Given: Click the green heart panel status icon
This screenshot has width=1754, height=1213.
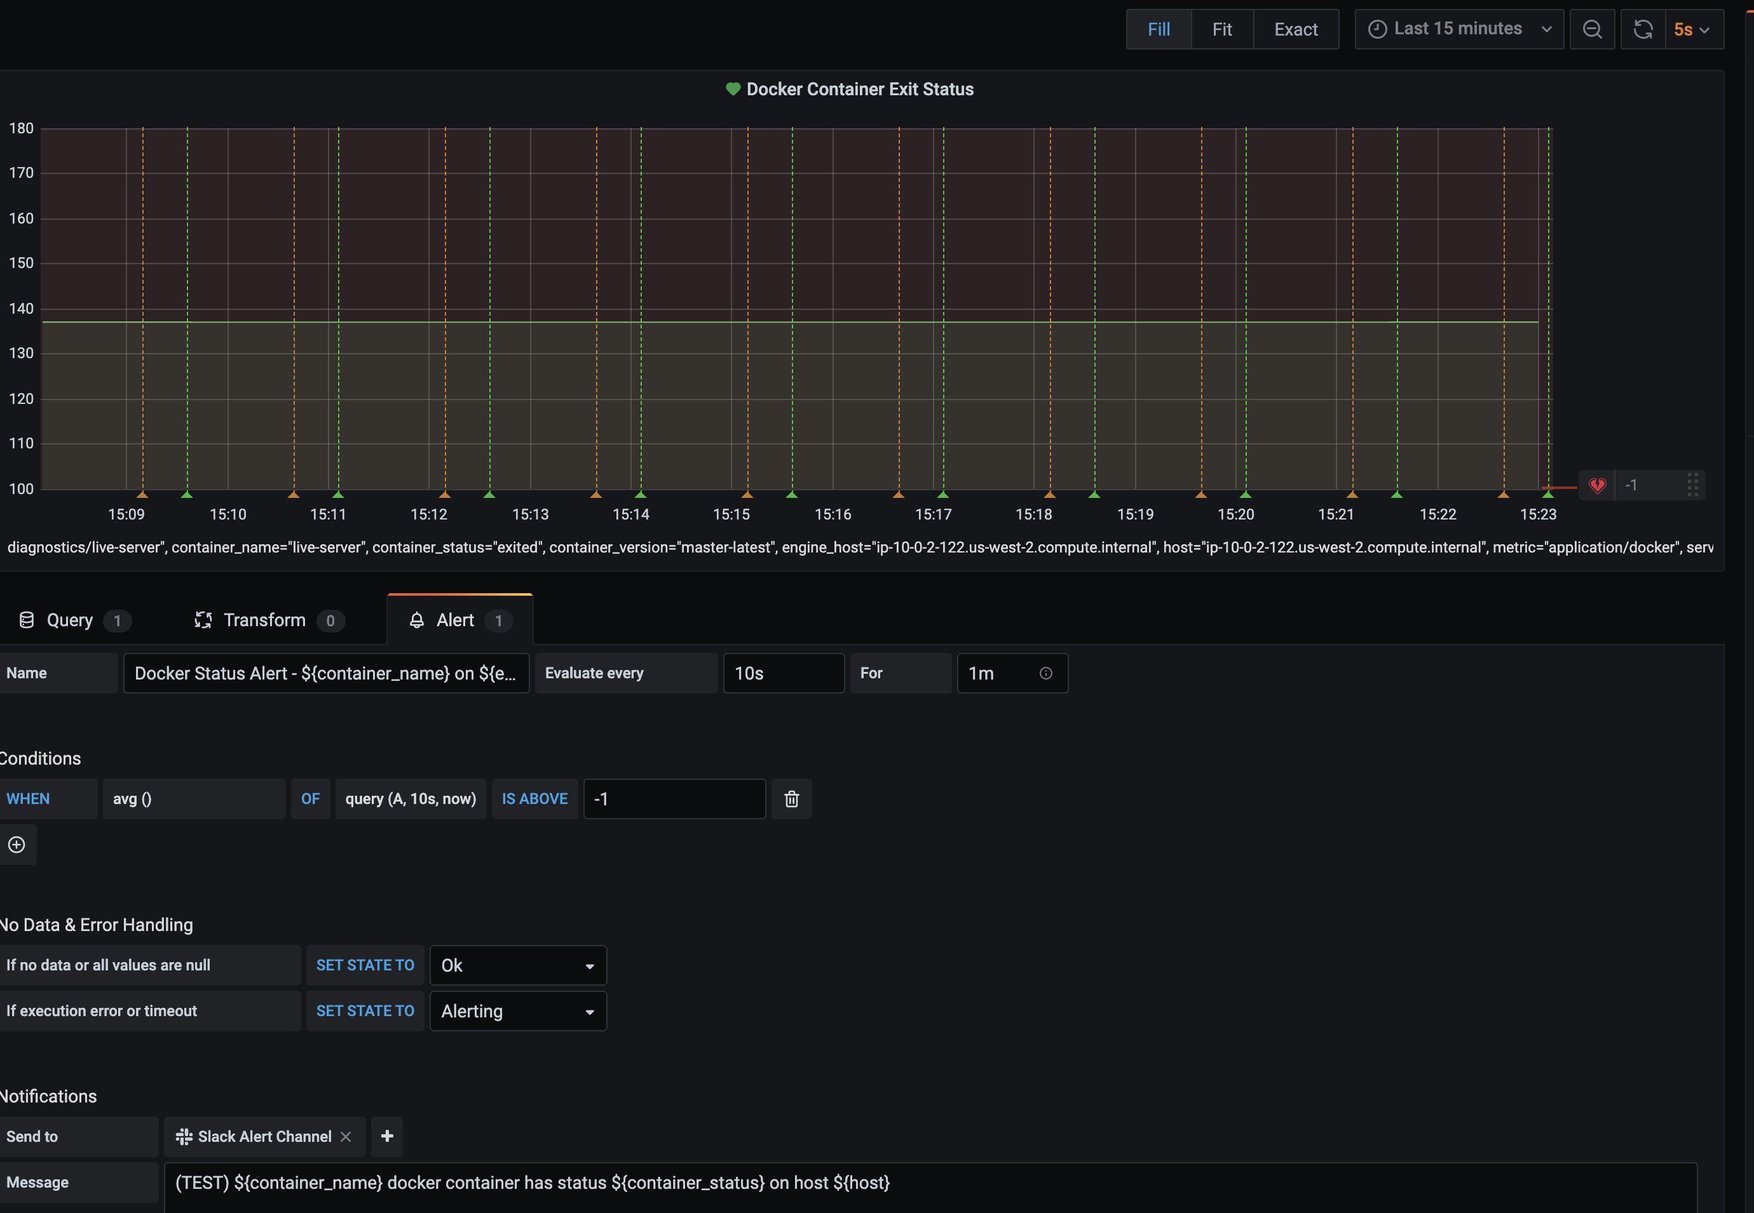Looking at the screenshot, I should pyautogui.click(x=733, y=89).
